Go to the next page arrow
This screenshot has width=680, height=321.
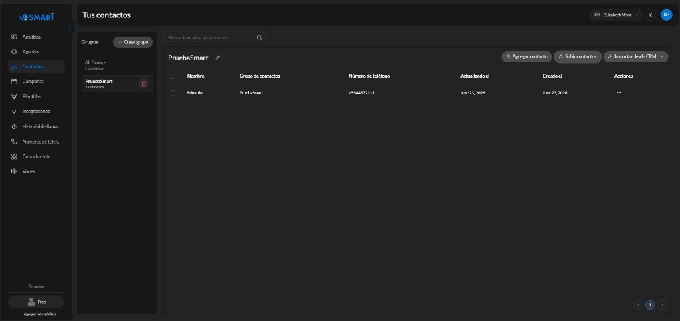662,305
